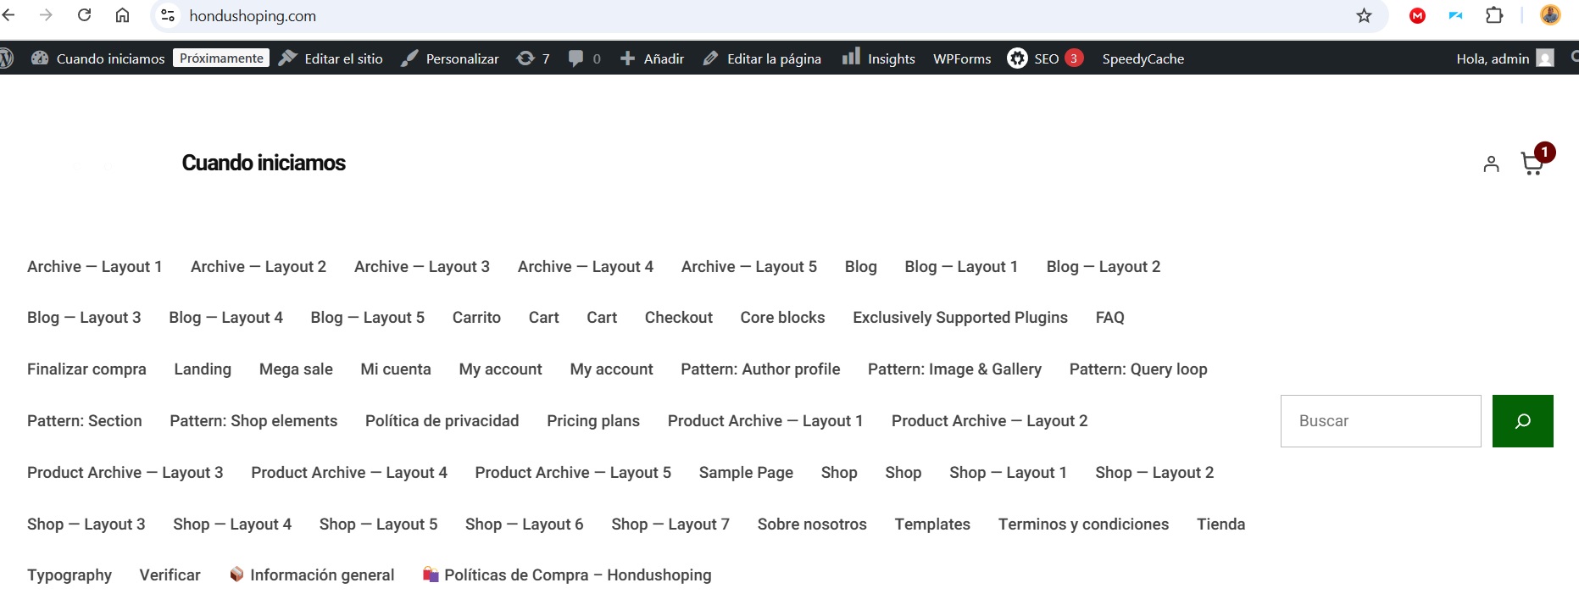Open the user account icon in header
Viewport: 1579px width, 605px height.
(x=1491, y=164)
